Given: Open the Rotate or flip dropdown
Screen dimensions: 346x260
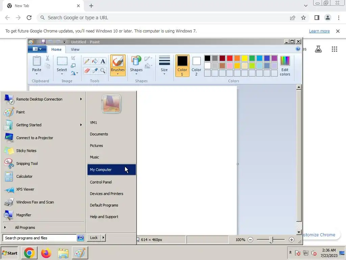Looking at the screenshot, I should click(x=74, y=73).
